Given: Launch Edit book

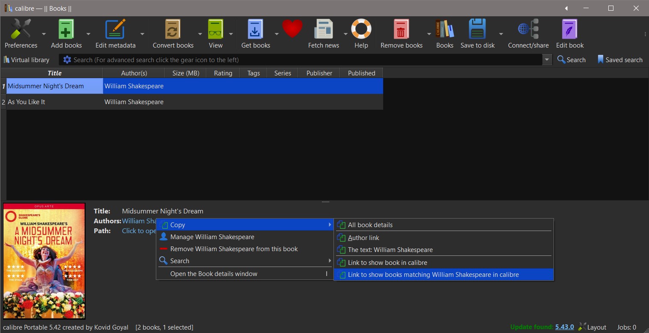Looking at the screenshot, I should coord(570,34).
